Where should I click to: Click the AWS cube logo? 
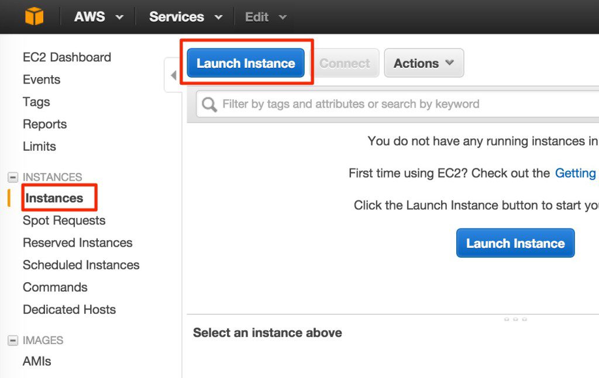click(x=34, y=16)
